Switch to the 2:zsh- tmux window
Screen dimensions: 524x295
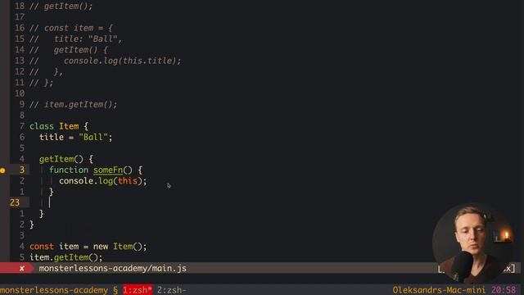click(171, 290)
